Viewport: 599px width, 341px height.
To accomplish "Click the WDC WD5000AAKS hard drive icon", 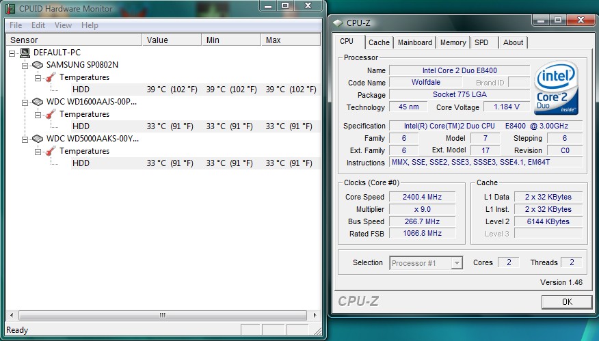I will 38,139.
